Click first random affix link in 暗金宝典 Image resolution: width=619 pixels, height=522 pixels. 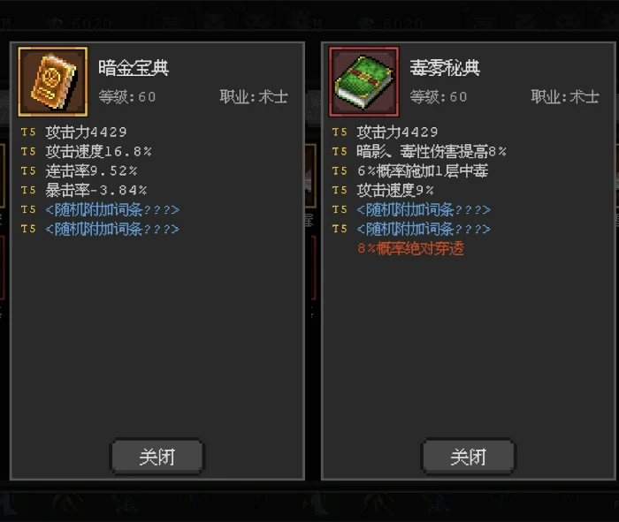click(x=112, y=209)
